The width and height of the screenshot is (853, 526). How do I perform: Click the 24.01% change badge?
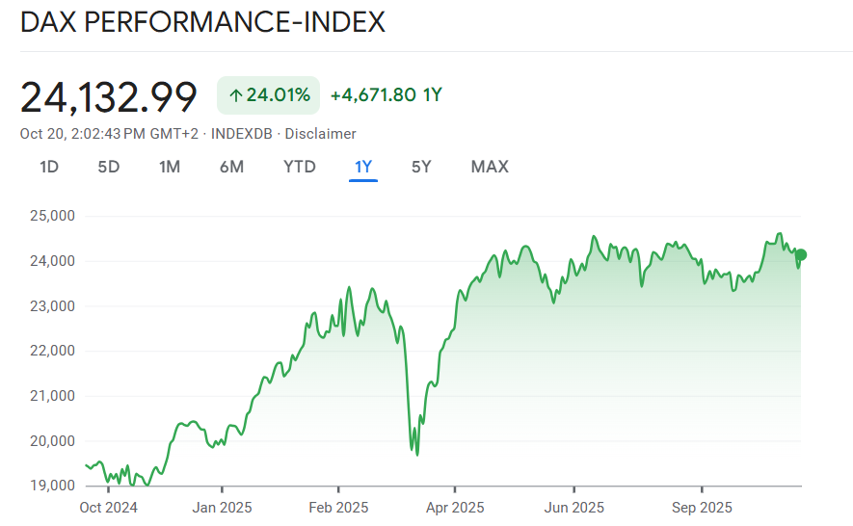(268, 95)
